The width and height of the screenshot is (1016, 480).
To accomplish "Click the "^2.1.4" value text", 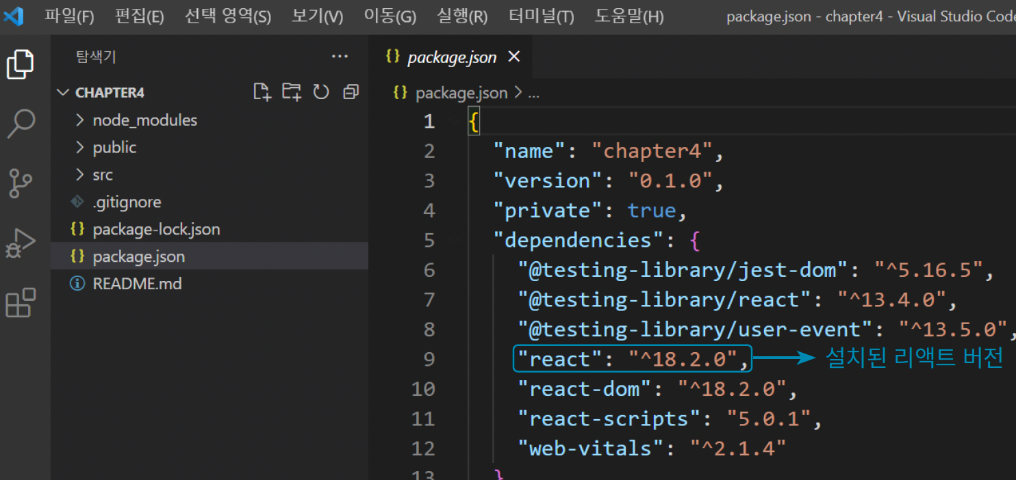I will click(738, 448).
